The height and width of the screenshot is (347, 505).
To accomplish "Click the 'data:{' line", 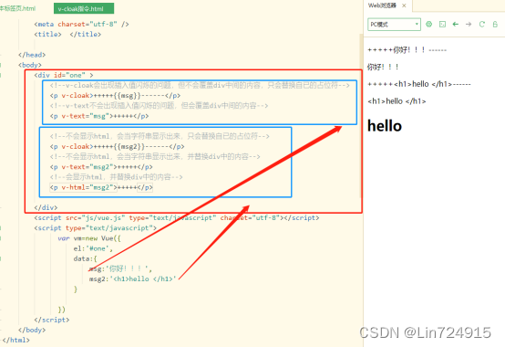I will point(86,258).
